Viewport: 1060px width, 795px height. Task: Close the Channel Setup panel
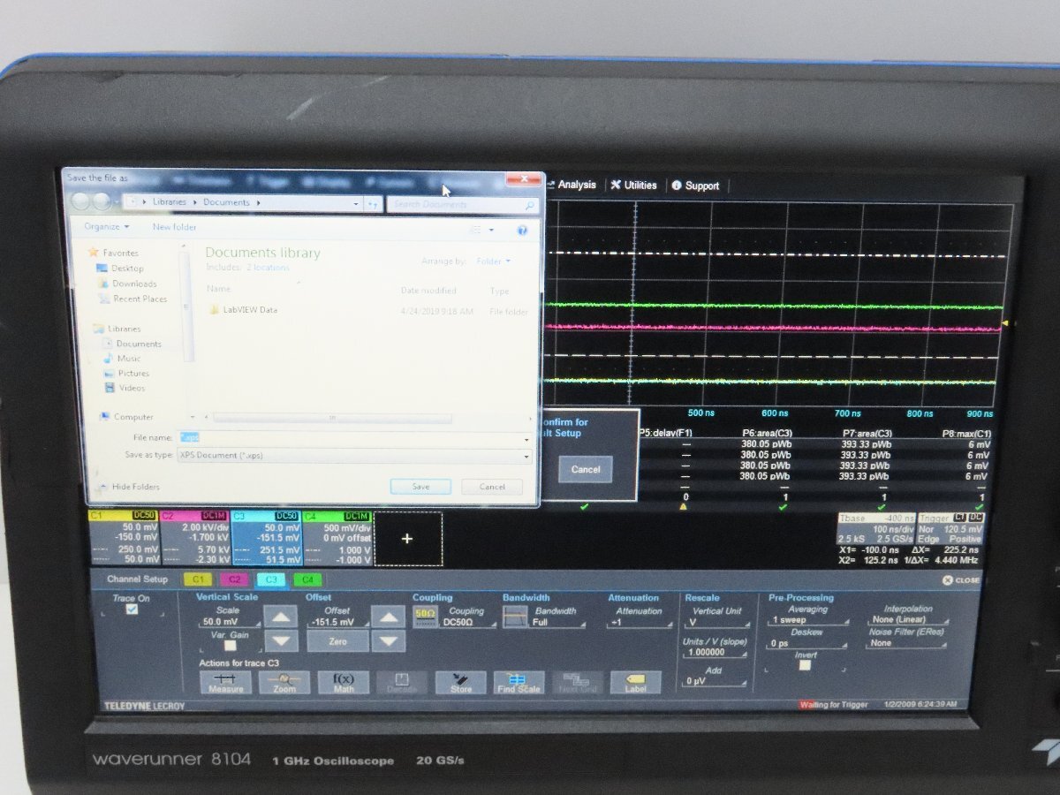[x=960, y=580]
